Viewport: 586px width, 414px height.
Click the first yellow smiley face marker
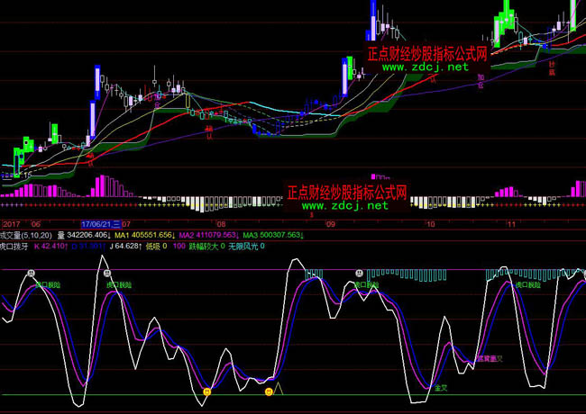click(207, 392)
